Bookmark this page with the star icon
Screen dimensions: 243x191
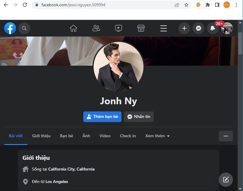click(186, 5)
